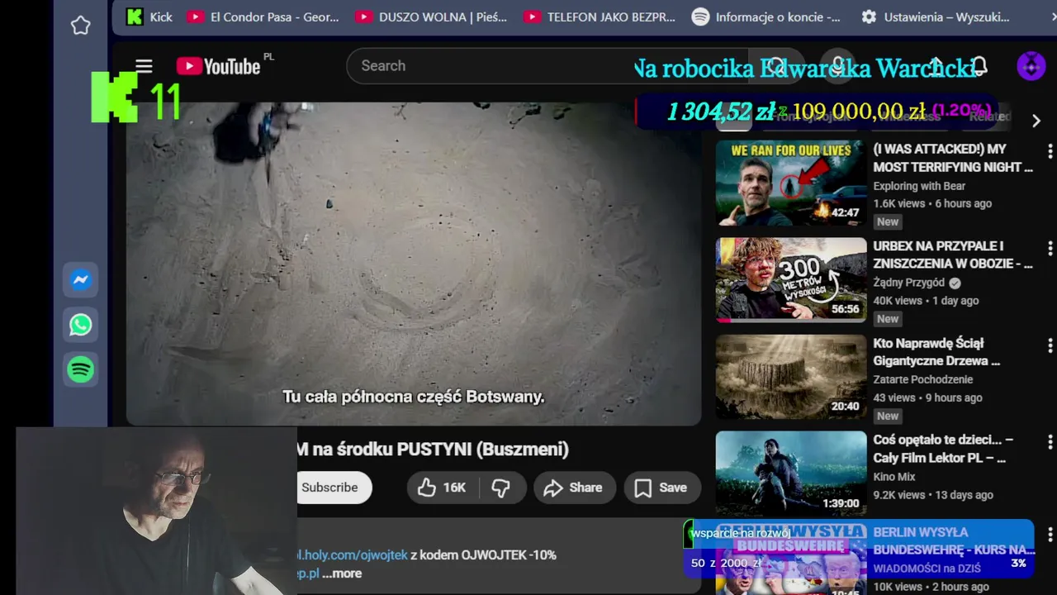The width and height of the screenshot is (1057, 595).
Task: Open title BERLIN WYSYŁA BUNDESWEHRĘ
Action: pyautogui.click(x=954, y=540)
